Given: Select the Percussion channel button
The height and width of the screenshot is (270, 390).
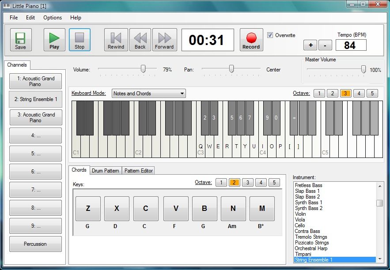Looking at the screenshot, I should [x=35, y=244].
